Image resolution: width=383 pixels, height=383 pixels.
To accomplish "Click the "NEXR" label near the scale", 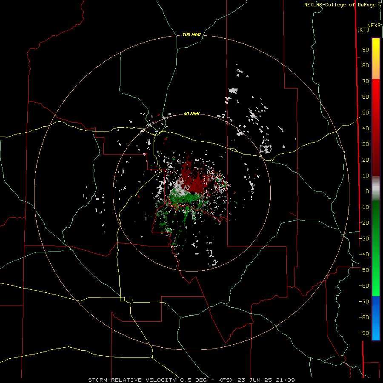I will [x=374, y=26].
